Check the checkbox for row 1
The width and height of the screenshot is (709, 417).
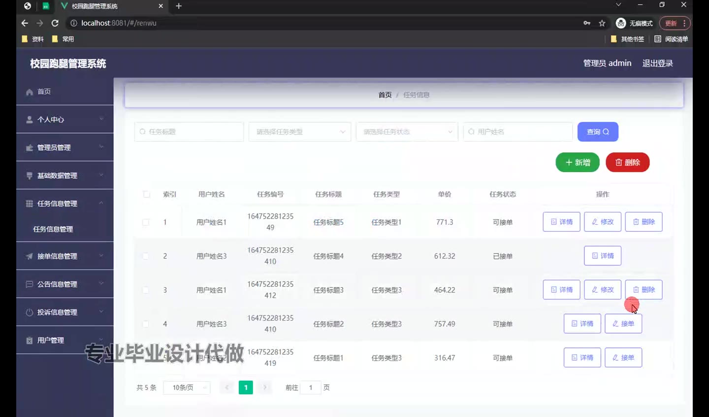146,222
